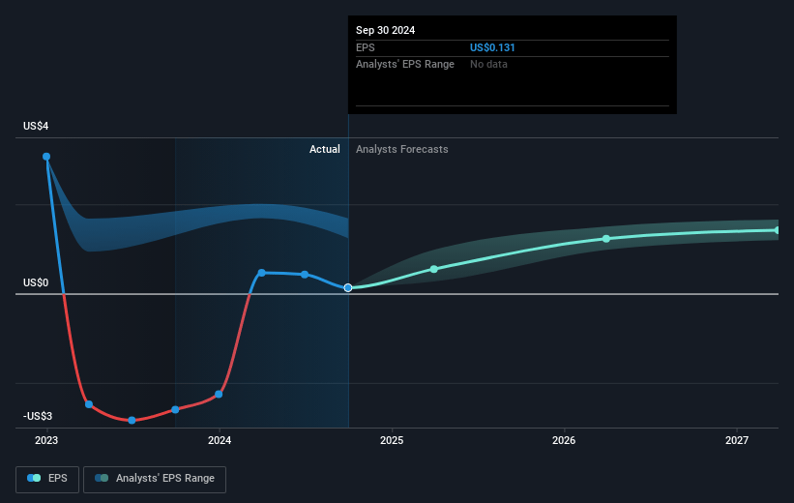
Task: Click the EPS point just before 2024
Action: coord(175,409)
